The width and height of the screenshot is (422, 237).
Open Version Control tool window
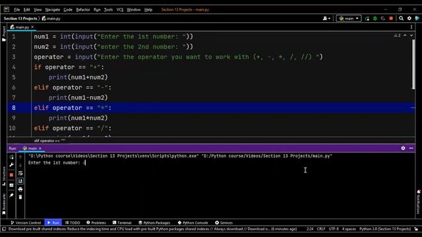point(26,223)
